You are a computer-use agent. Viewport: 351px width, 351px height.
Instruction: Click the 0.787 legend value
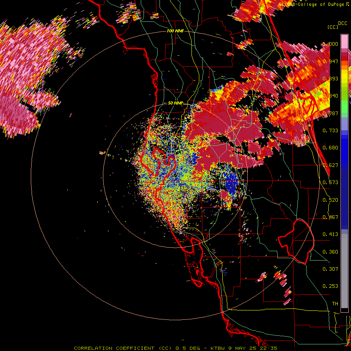tap(330, 113)
